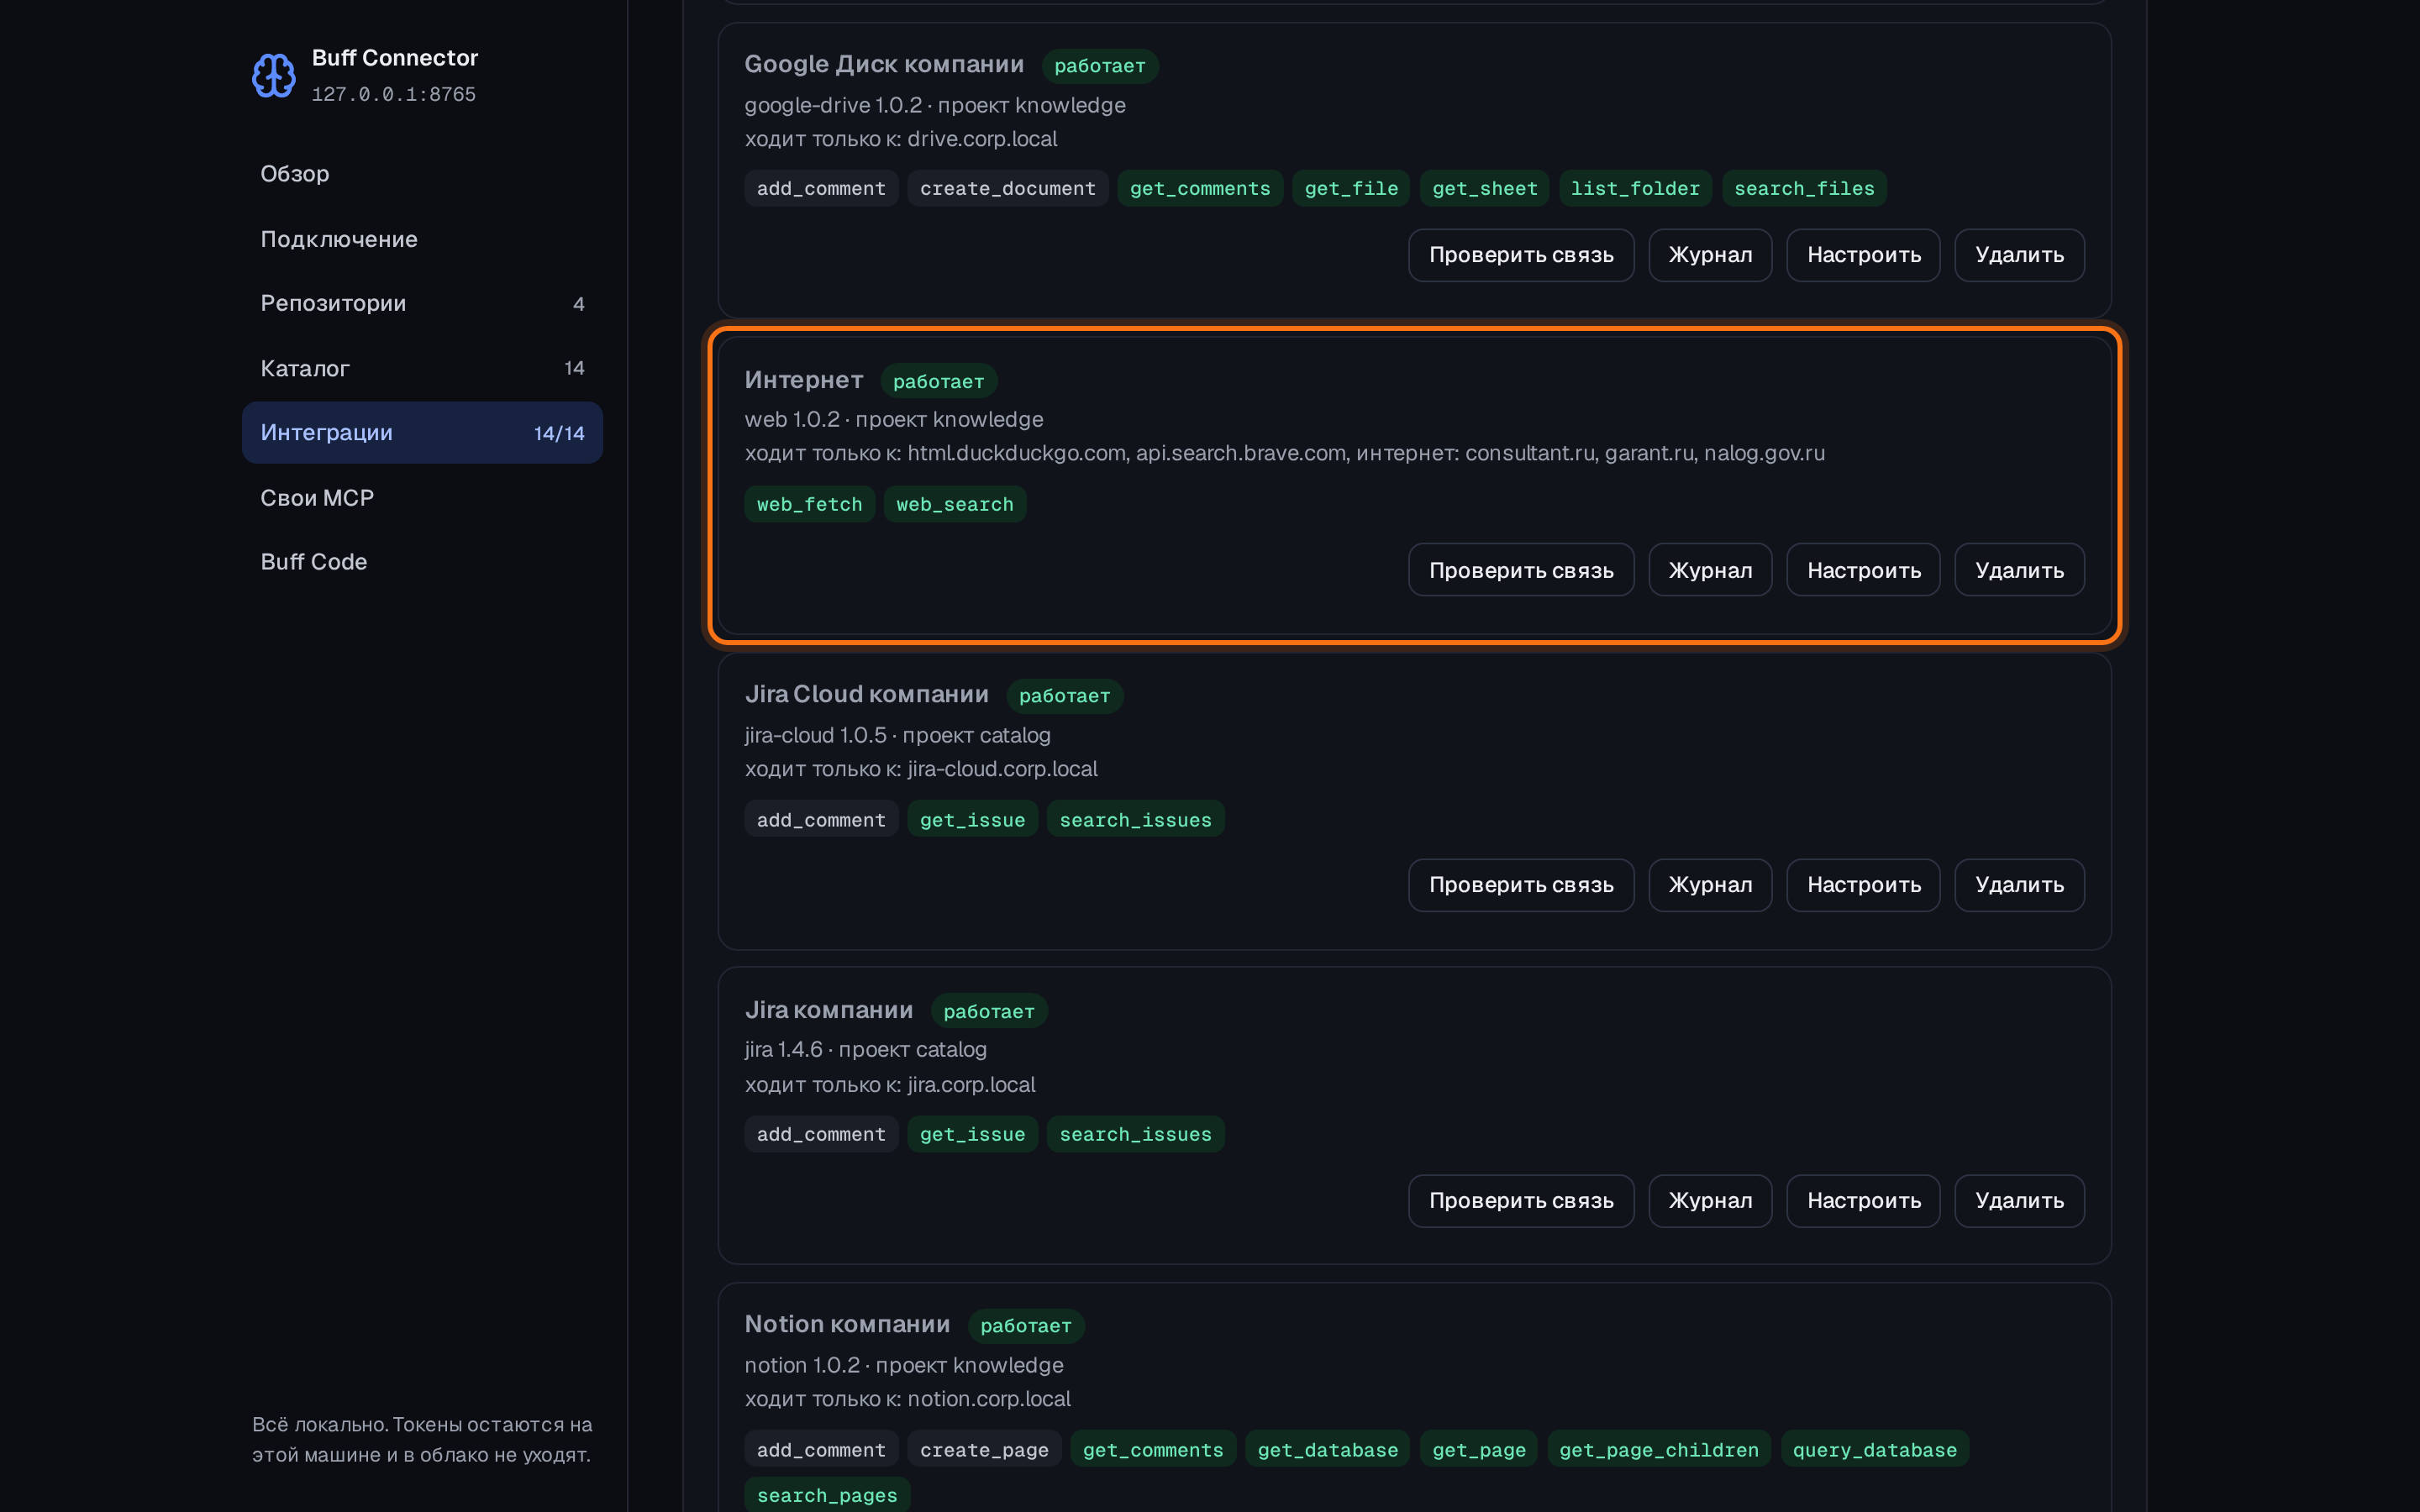Image resolution: width=2420 pixels, height=1512 pixels.
Task: Click the get_sheet tool tag
Action: 1484,188
